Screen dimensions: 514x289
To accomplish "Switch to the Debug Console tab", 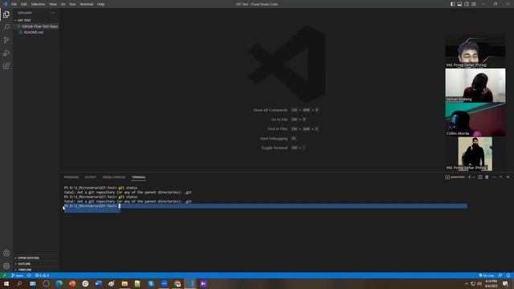I will pyautogui.click(x=114, y=177).
